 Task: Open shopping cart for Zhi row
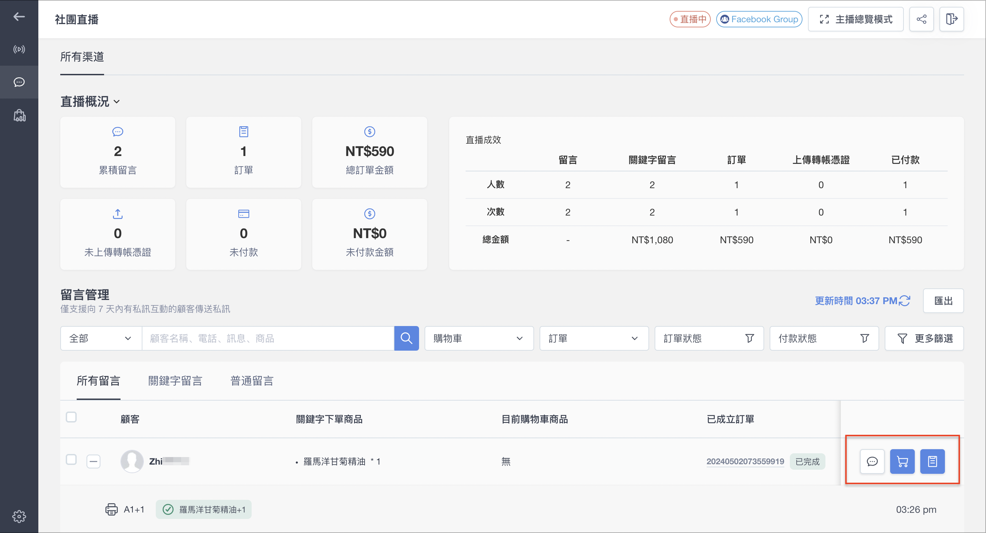pos(902,461)
